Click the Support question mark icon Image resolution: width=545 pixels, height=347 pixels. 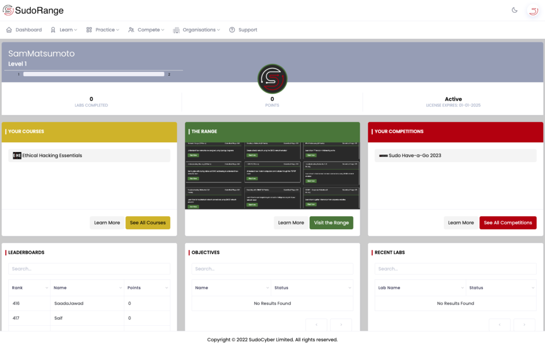(x=232, y=30)
